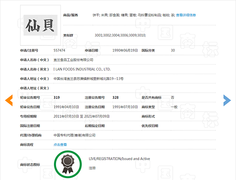Viewport: 236px width, 180px height.
Task: Click the green registered status badge icon
Action: (x=68, y=164)
